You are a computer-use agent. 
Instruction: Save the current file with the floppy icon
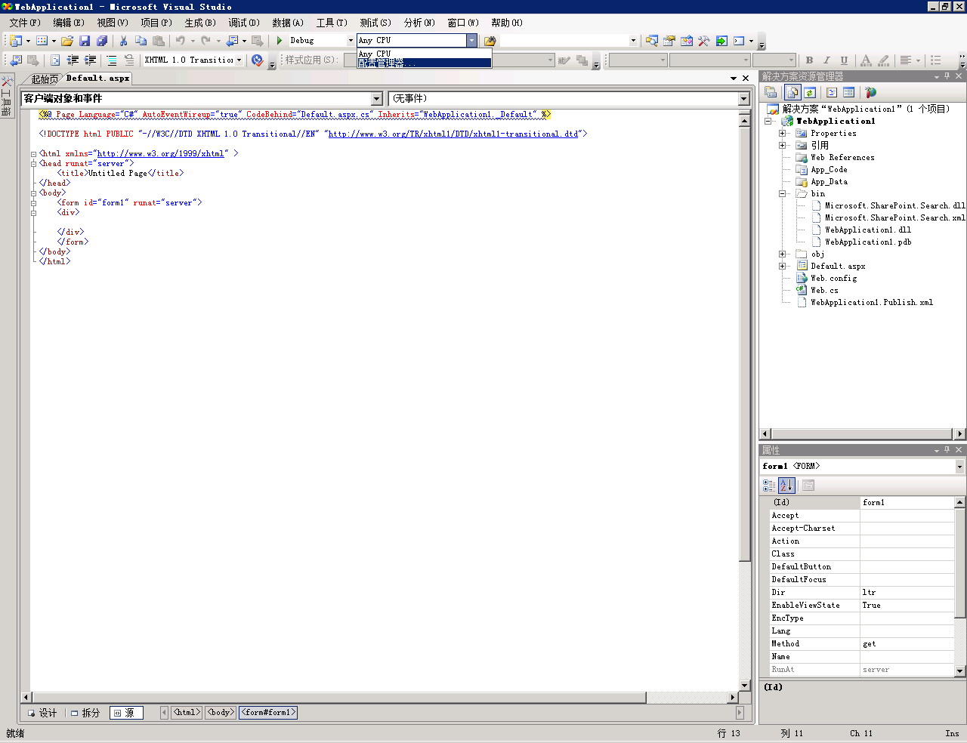click(85, 41)
